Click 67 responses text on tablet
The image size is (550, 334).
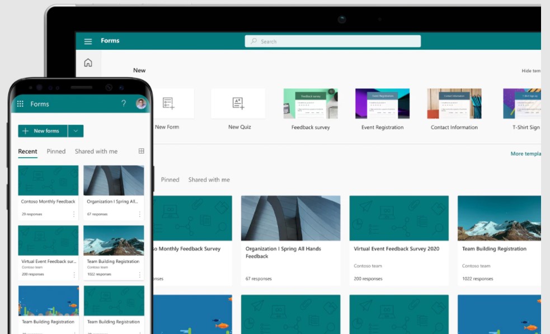258,279
